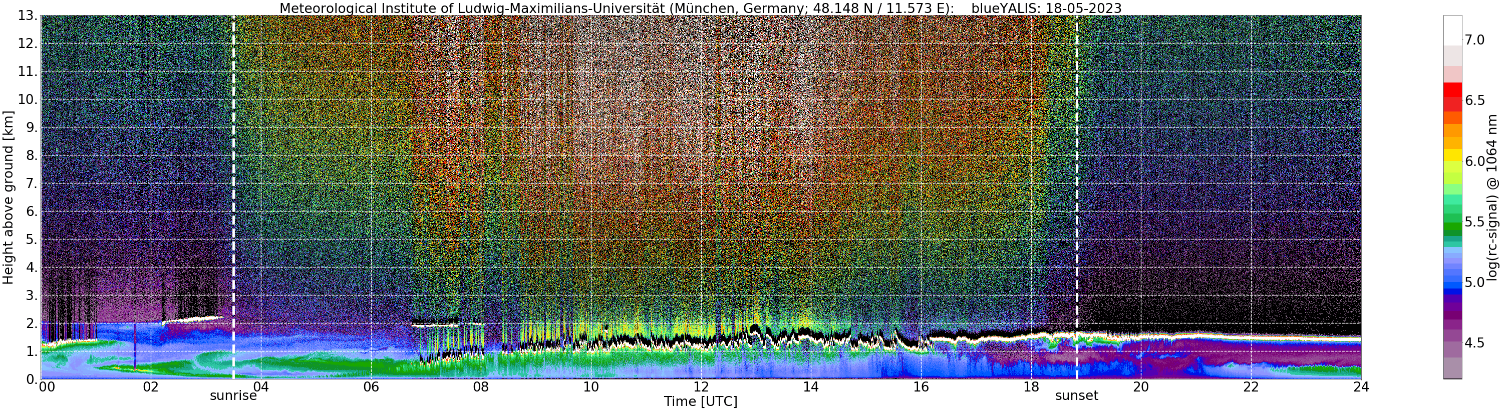The width and height of the screenshot is (1510, 412).
Task: Click the 'Height above ground [km]' axis label
Action: [x=8, y=196]
